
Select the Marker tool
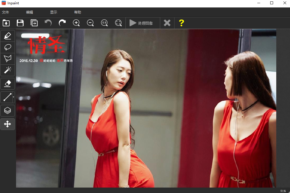pyautogui.click(x=7, y=36)
